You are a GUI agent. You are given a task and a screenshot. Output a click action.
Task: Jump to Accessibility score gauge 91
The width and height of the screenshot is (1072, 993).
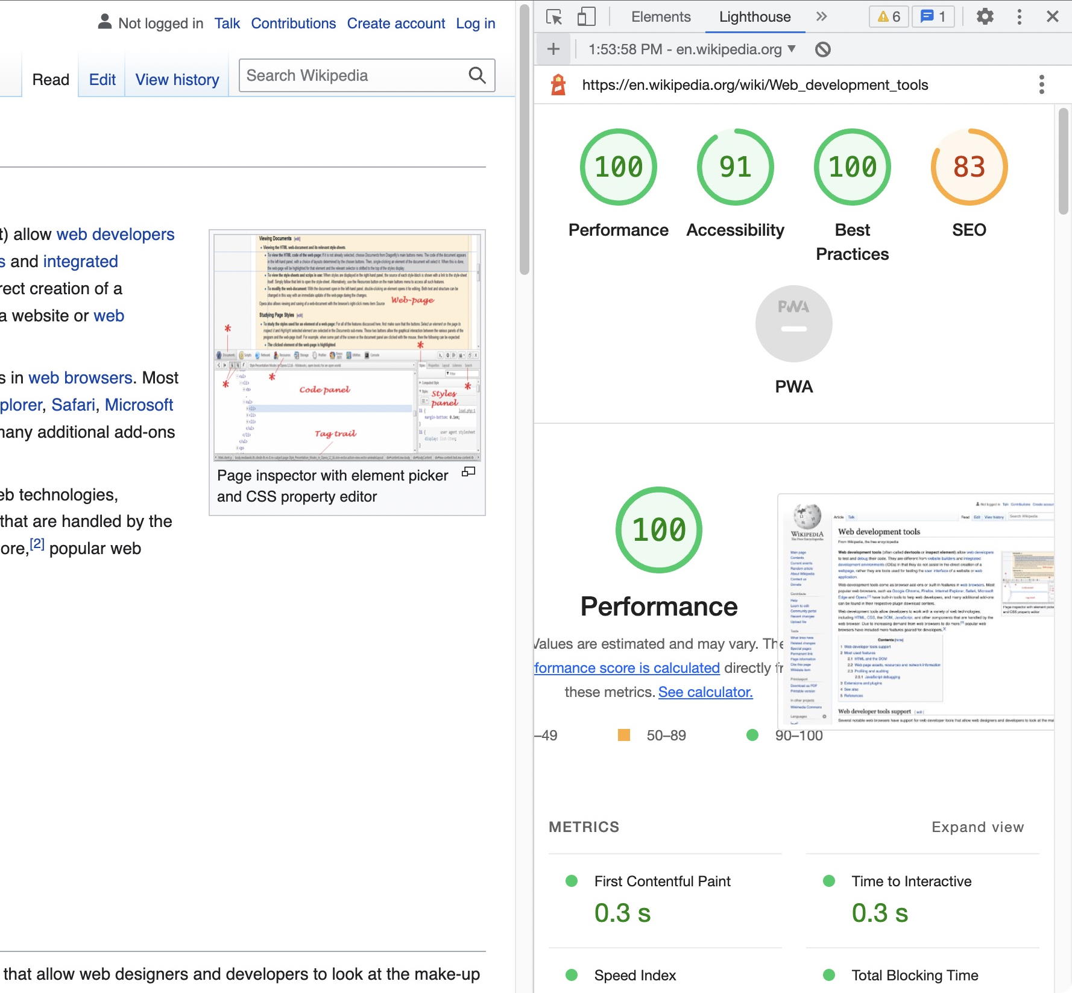click(x=736, y=167)
